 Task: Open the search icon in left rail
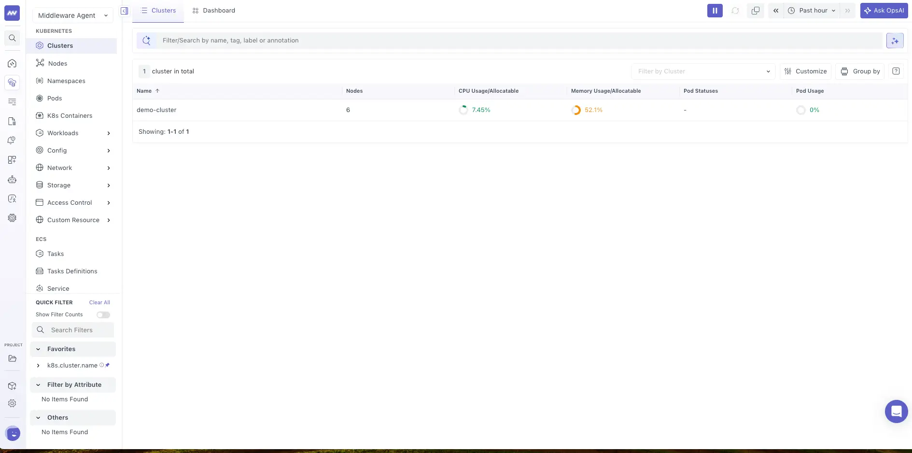(x=12, y=38)
